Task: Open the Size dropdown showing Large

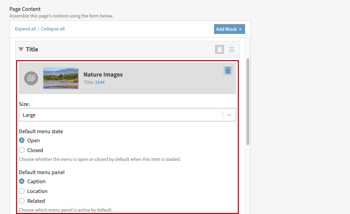Action: click(127, 114)
